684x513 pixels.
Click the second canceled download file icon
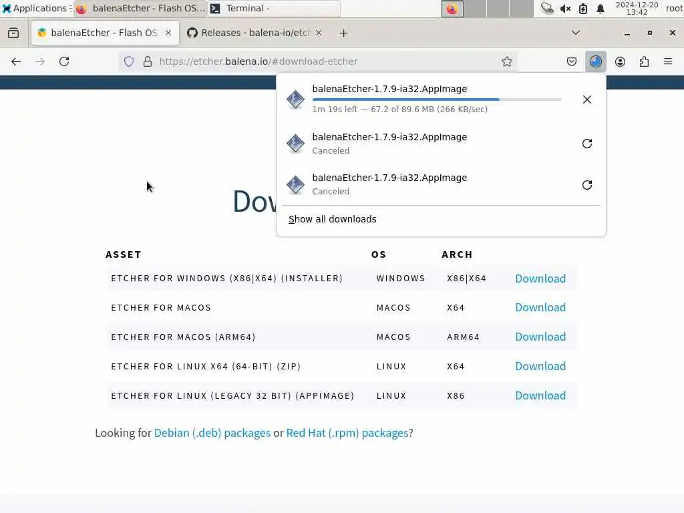[295, 184]
